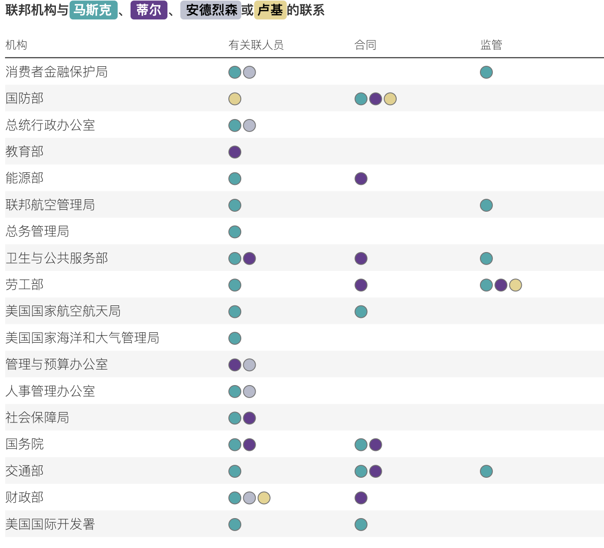Select purple 合同 dot for 劳工部
This screenshot has width=604, height=548.
tap(361, 285)
